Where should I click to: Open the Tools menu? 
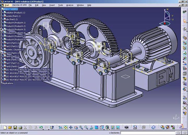61,5
